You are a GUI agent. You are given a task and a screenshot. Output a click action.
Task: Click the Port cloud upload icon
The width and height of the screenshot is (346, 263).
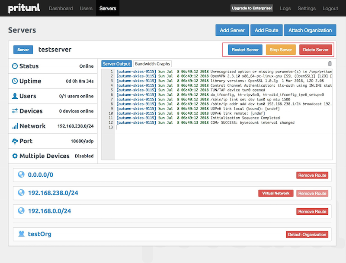[15, 141]
